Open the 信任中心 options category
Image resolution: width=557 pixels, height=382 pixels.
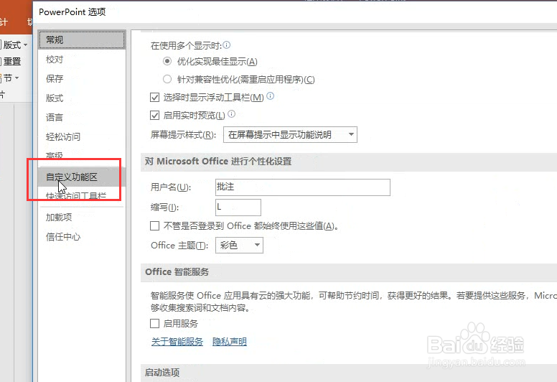[82, 237]
